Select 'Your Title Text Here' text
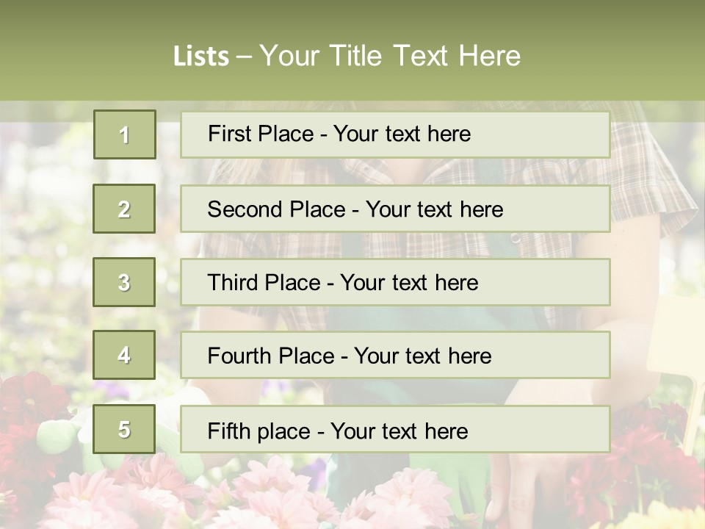 [x=390, y=56]
